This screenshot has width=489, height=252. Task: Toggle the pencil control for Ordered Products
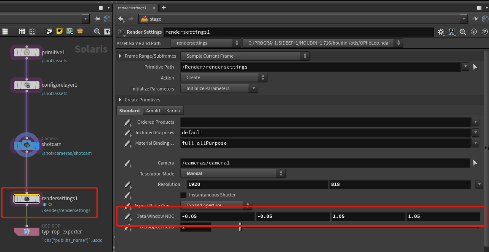tap(127, 122)
